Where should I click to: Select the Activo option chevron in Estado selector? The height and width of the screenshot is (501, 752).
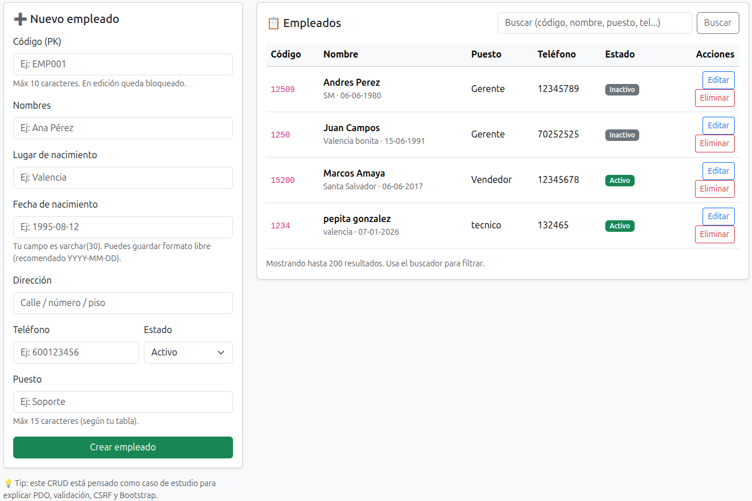pyautogui.click(x=220, y=352)
